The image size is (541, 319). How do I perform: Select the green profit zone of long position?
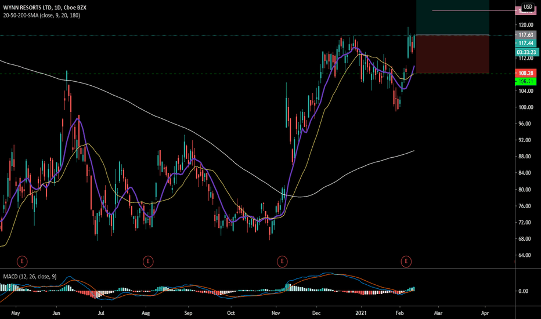click(x=453, y=17)
